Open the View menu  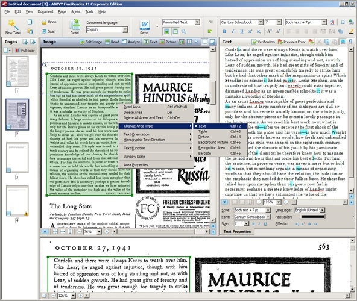click(x=29, y=11)
